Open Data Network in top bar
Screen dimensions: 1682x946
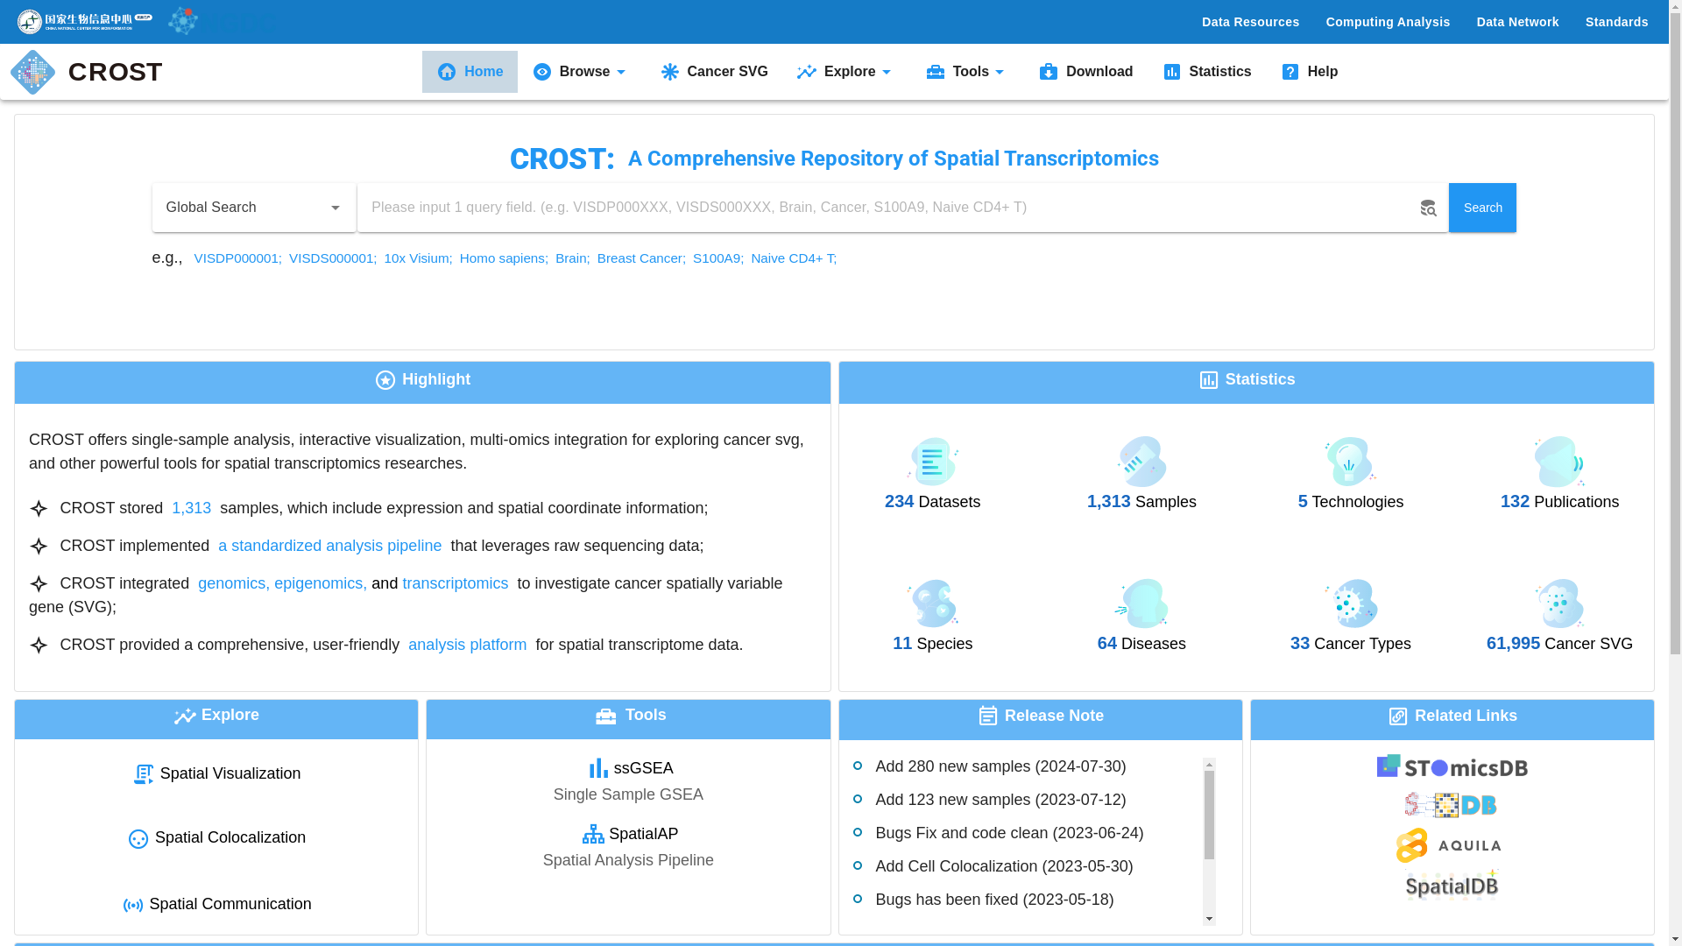coord(1517,22)
